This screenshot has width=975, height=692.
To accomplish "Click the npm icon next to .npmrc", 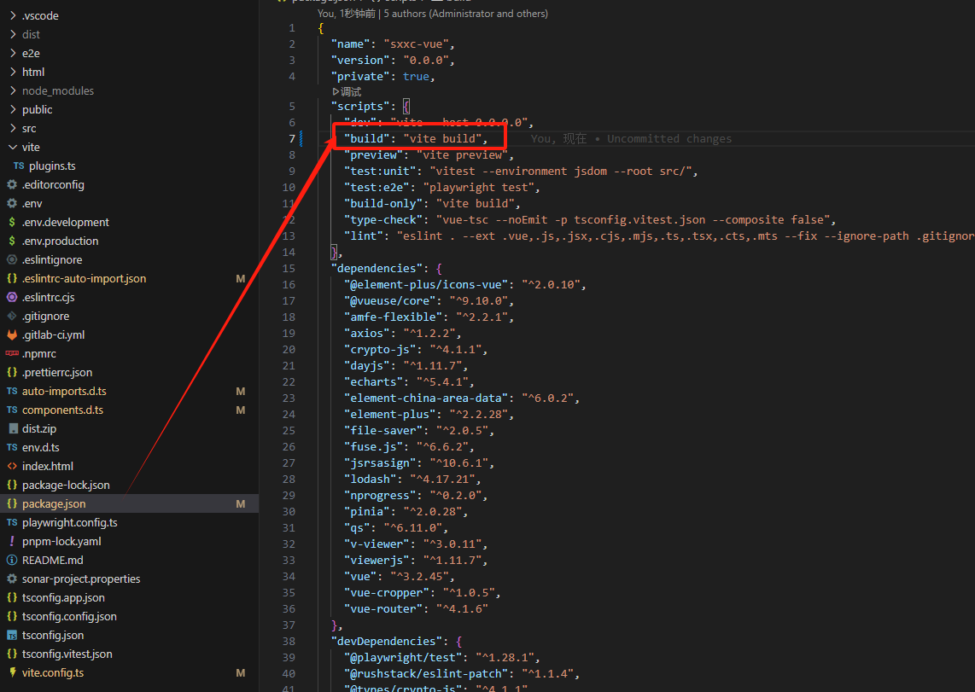I will click(12, 353).
